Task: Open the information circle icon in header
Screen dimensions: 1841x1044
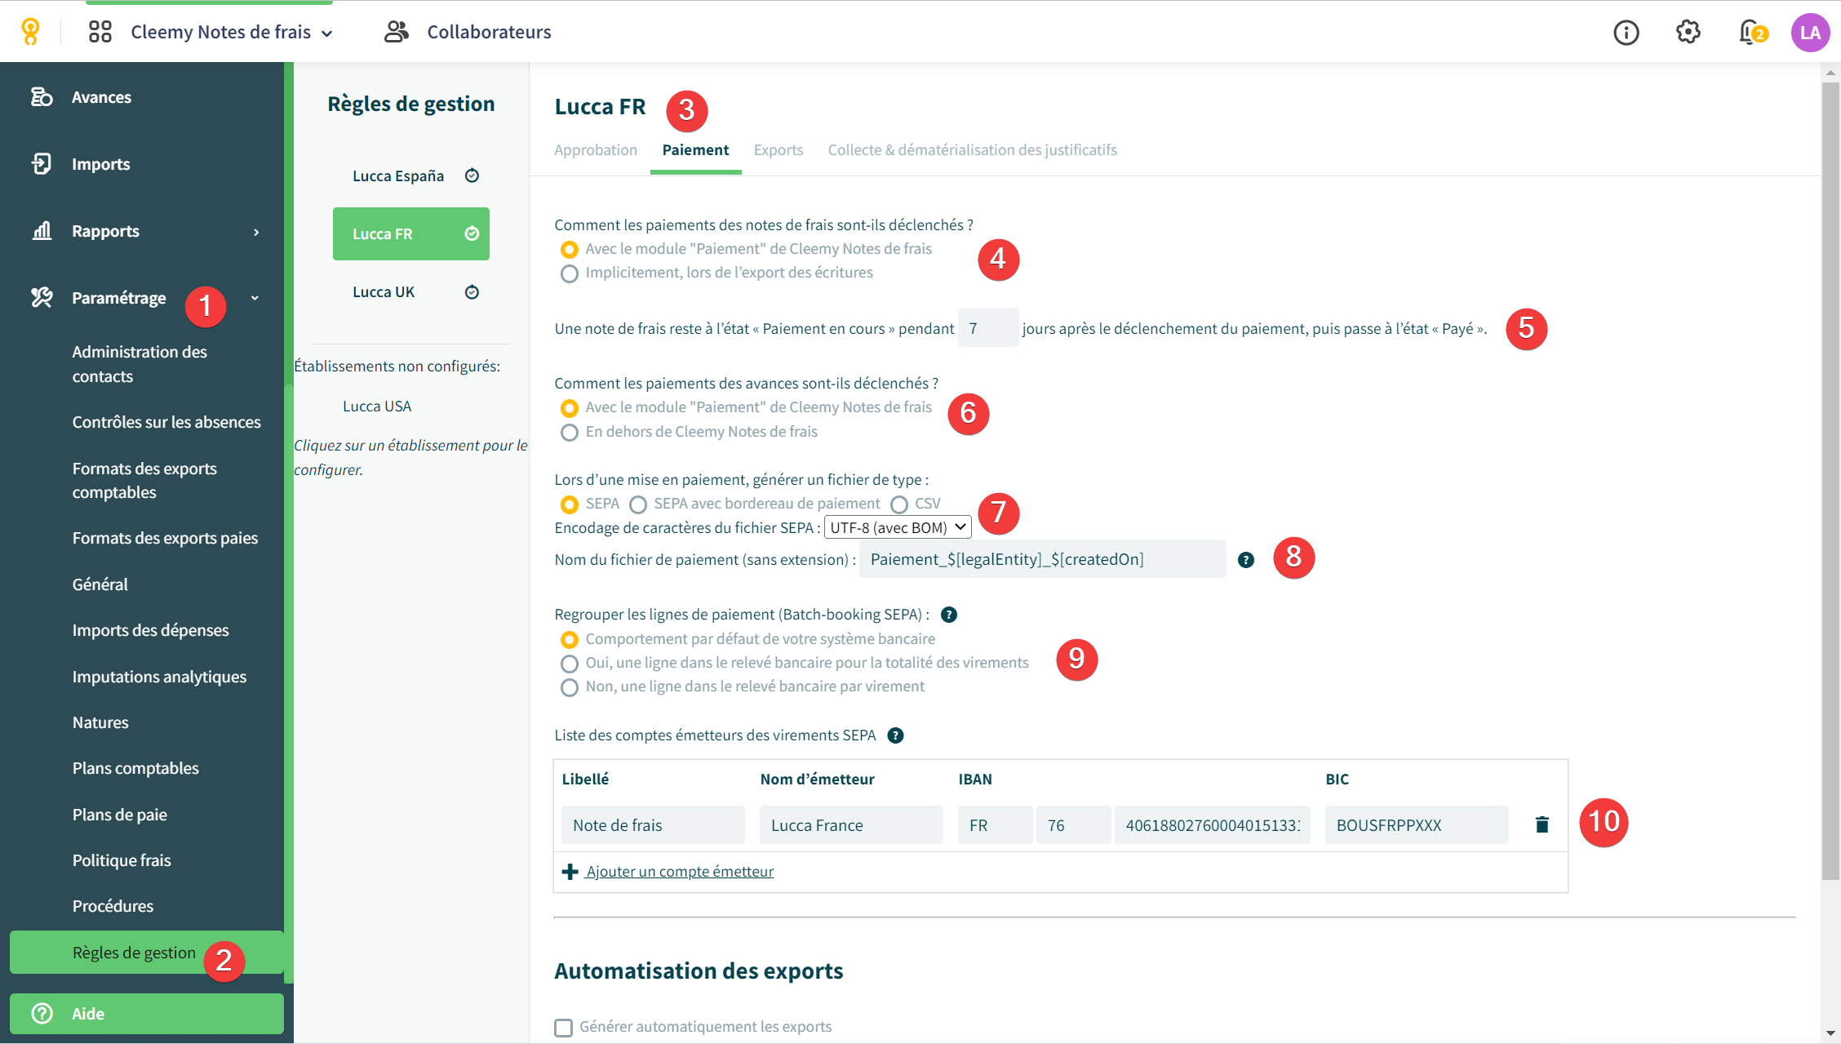Action: (x=1626, y=32)
